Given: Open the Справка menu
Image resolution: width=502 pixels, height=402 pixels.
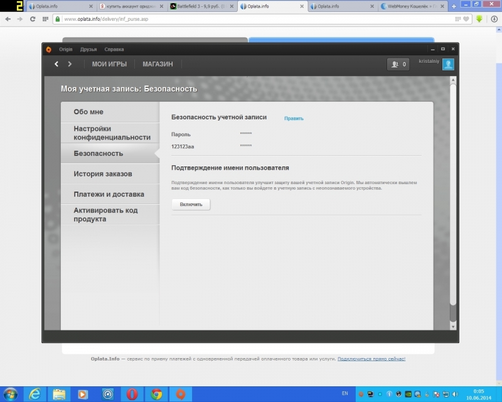Looking at the screenshot, I should tap(114, 50).
